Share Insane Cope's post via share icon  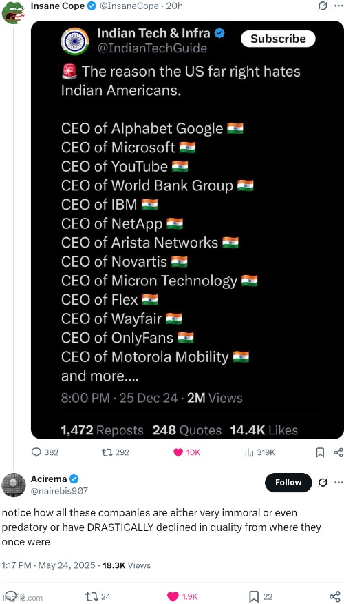[338, 452]
